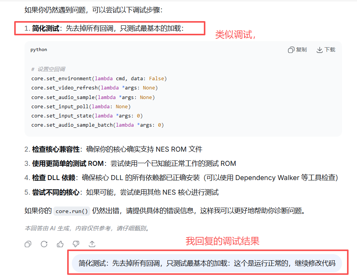This screenshot has height=276, width=357.
Task: Click the AI-generated disclaimer text
Action: pos(87,228)
